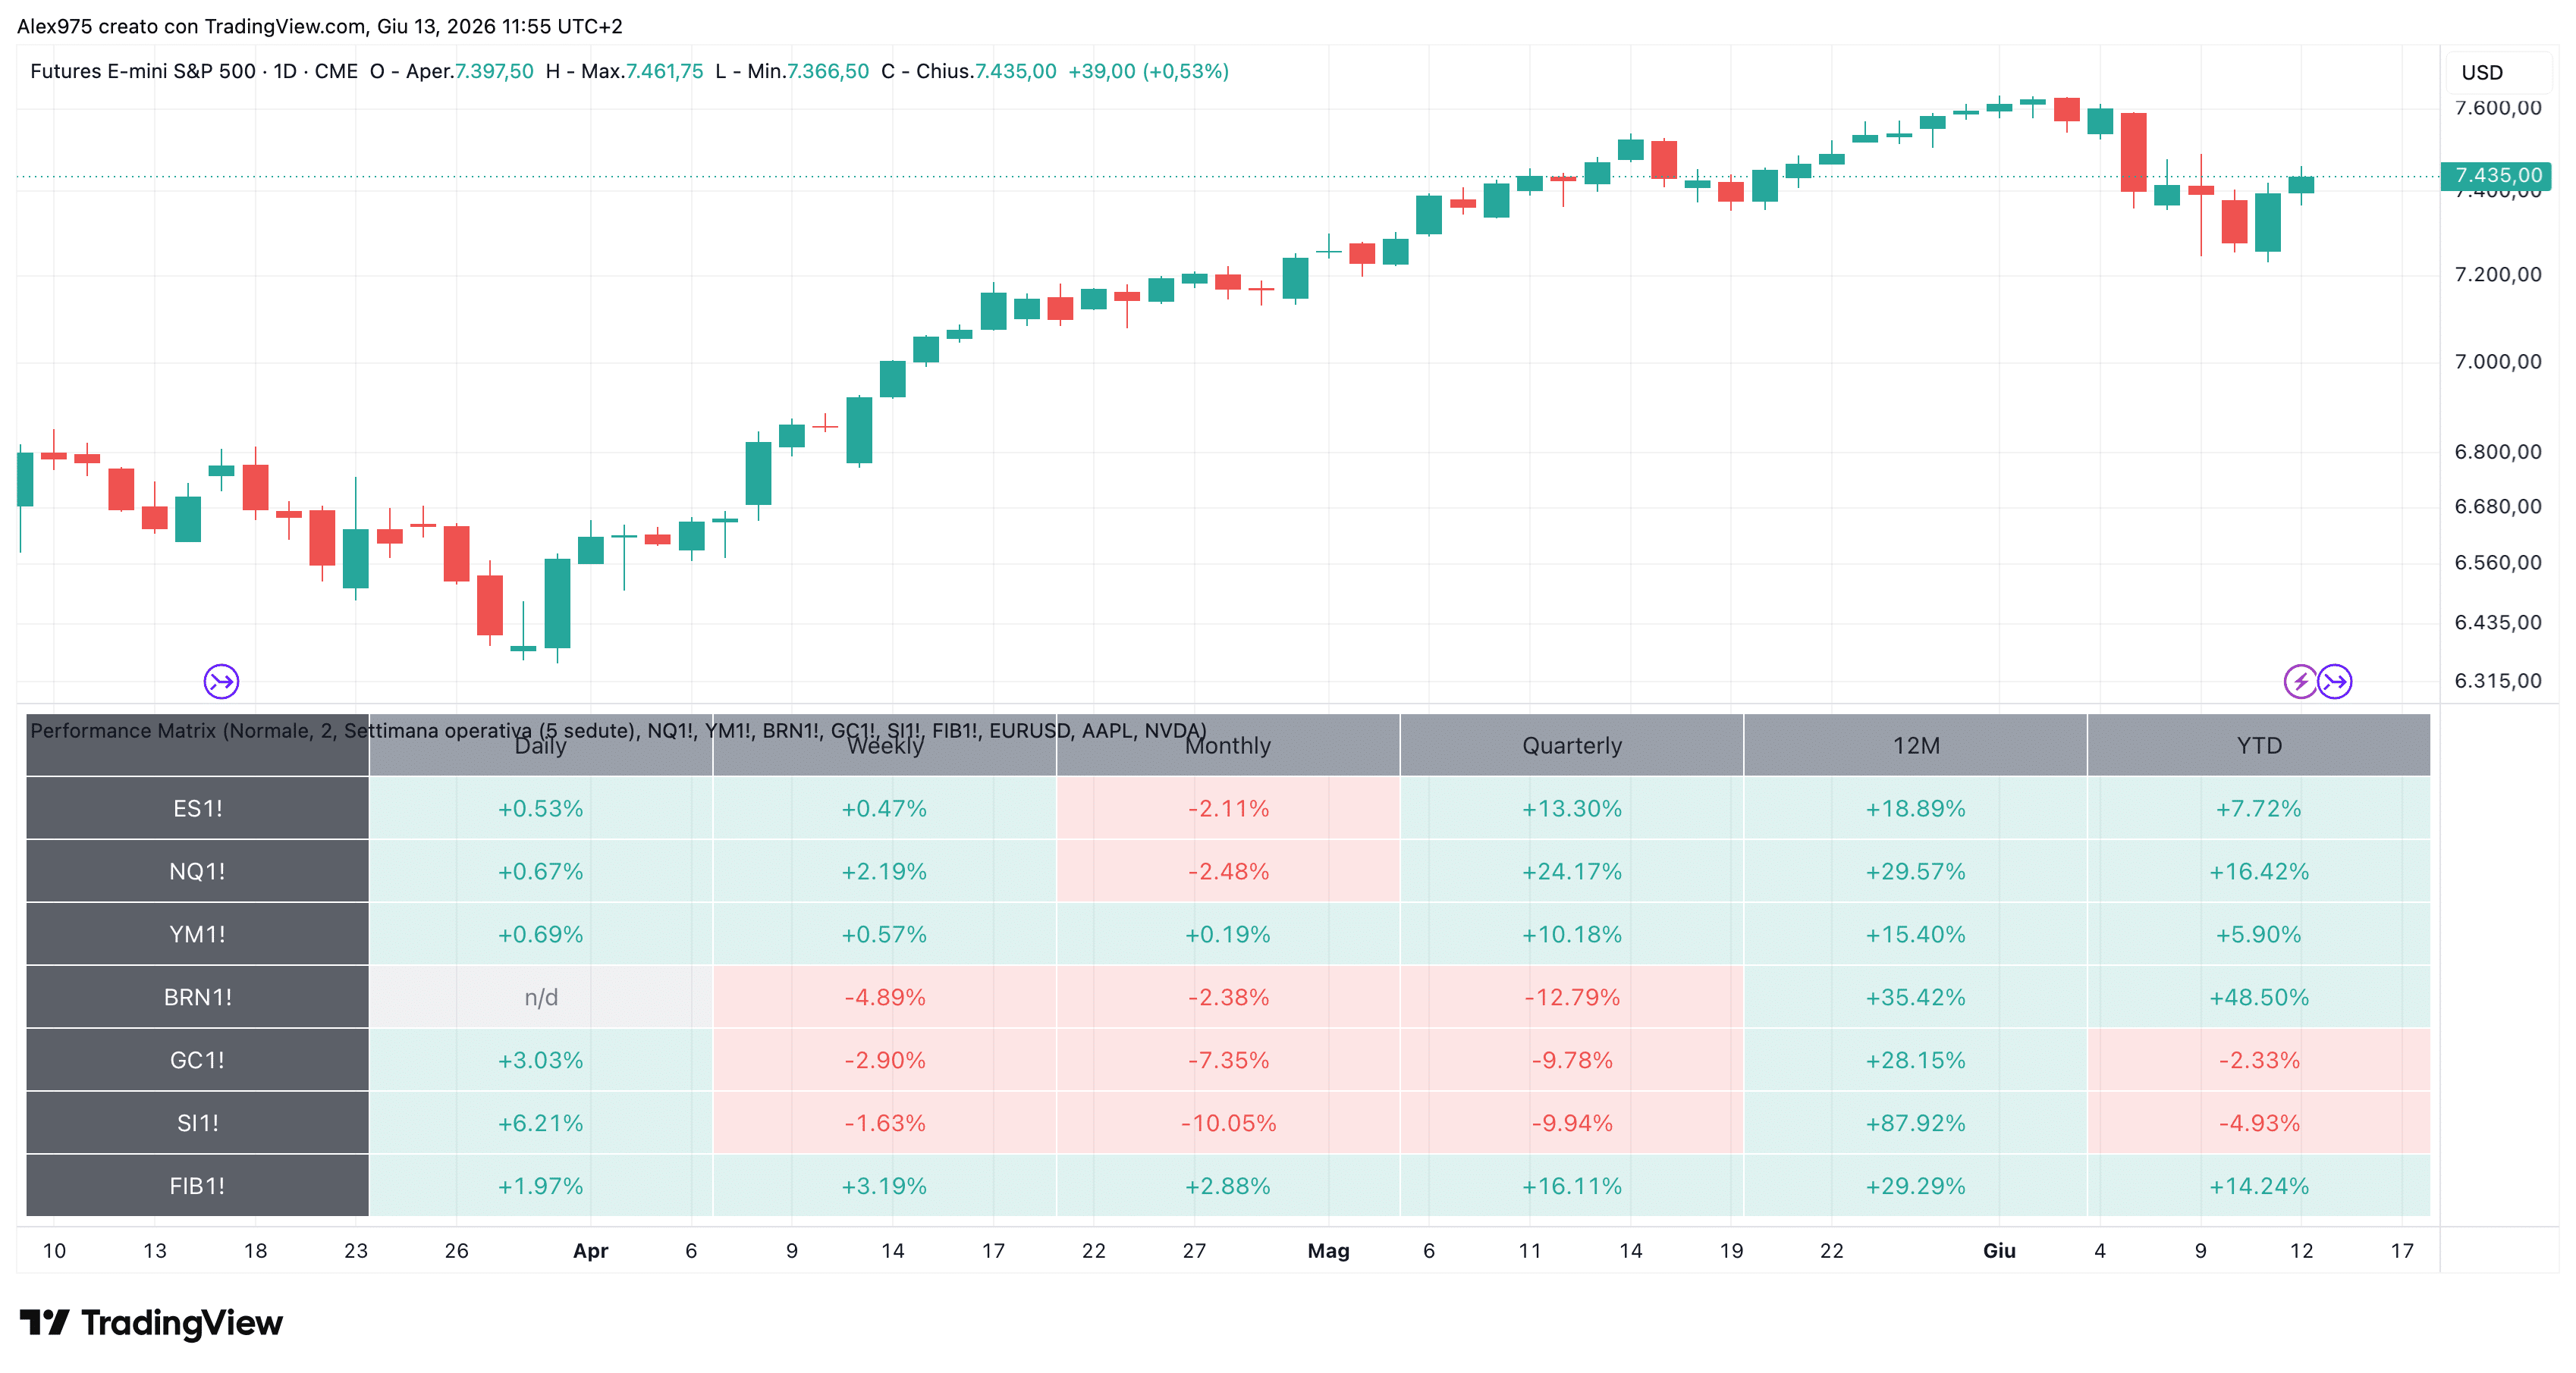Click the SI1! 12M cell +87.92%
2576x1373 pixels.
tap(1916, 1123)
